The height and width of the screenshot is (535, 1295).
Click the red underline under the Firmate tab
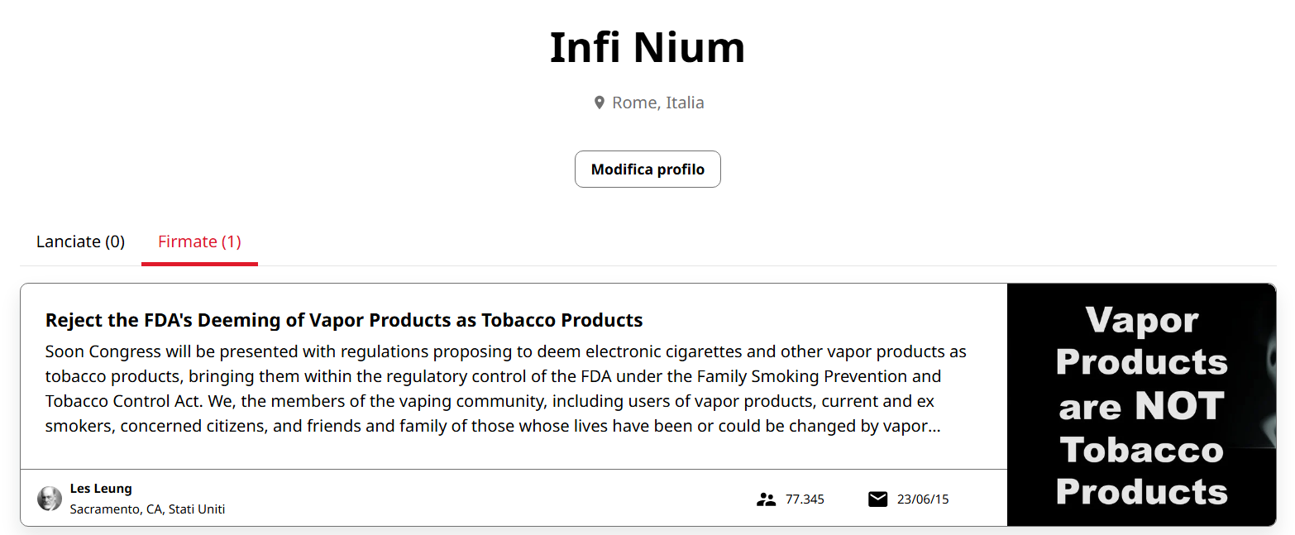[x=199, y=264]
